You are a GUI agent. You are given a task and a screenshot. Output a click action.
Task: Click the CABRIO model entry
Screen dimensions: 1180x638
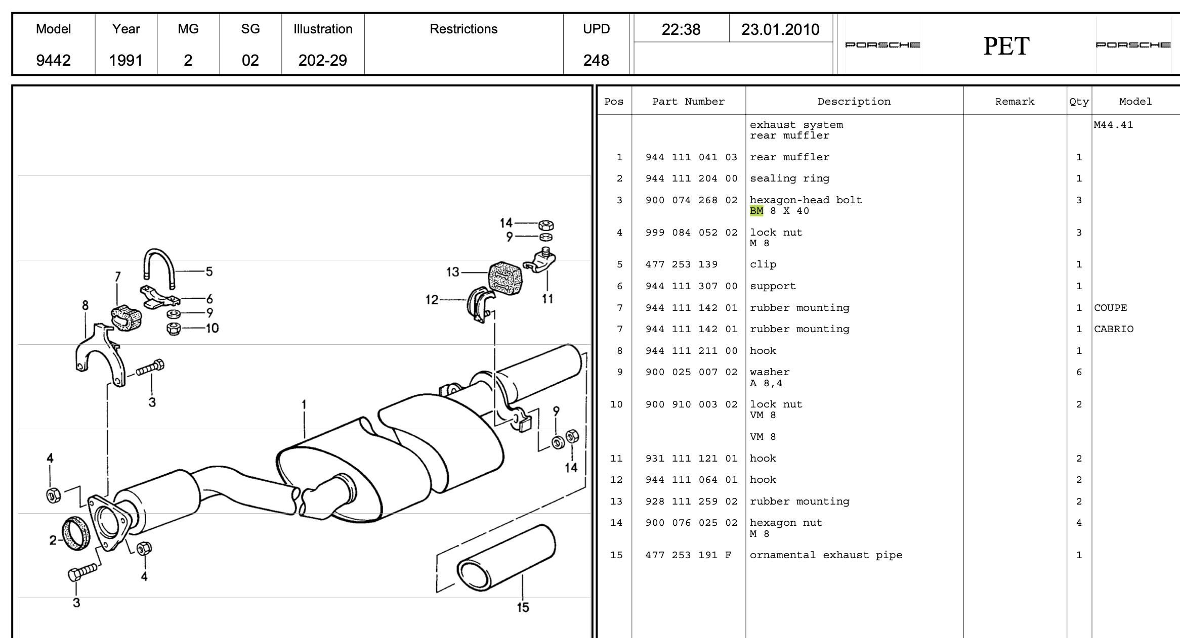(1114, 329)
